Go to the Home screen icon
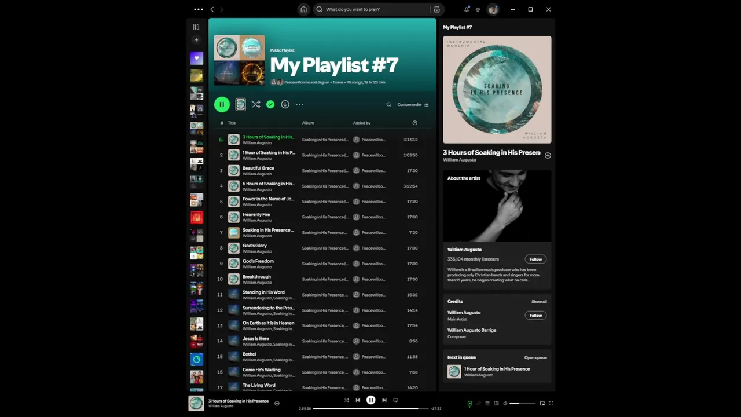This screenshot has width=741, height=417. 303,9
